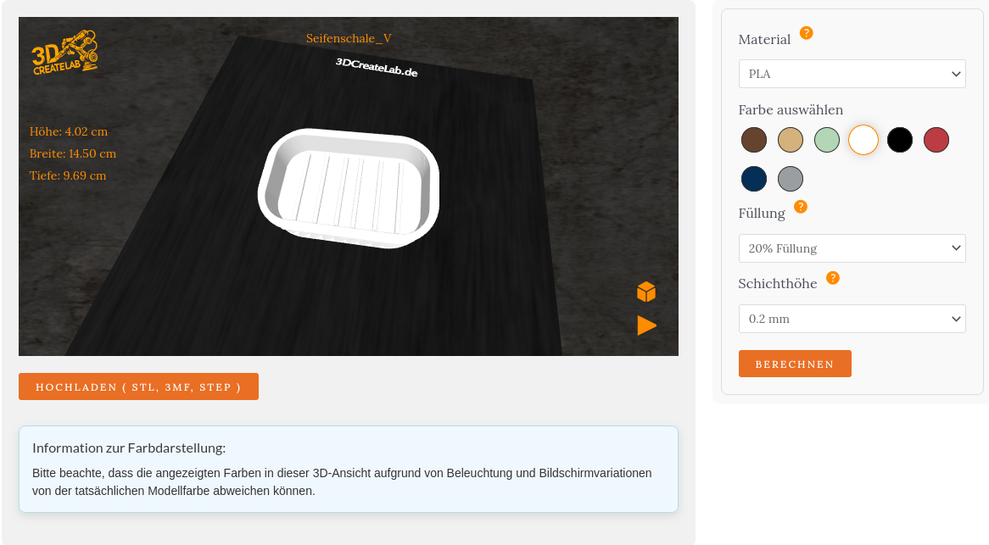Image resolution: width=989 pixels, height=545 pixels.
Task: Click the 3D CreateLab logo
Action: point(65,53)
